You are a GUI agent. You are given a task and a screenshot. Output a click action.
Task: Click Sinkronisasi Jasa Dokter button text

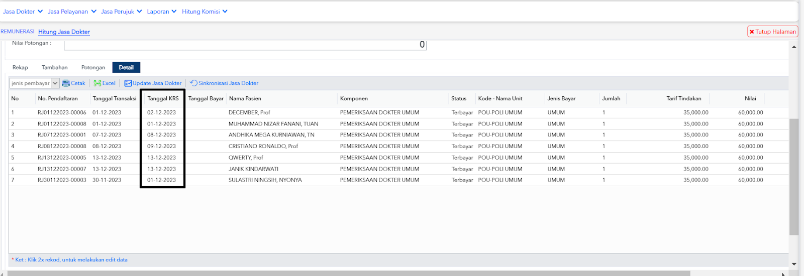click(228, 83)
